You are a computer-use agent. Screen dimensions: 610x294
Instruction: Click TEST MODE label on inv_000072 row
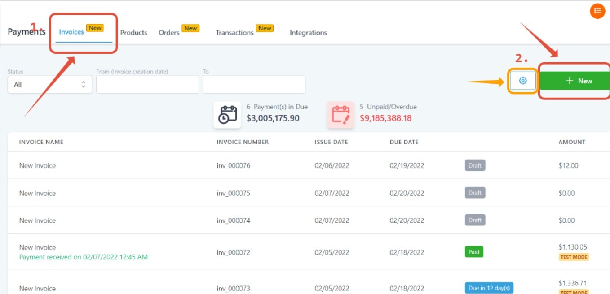click(x=574, y=257)
